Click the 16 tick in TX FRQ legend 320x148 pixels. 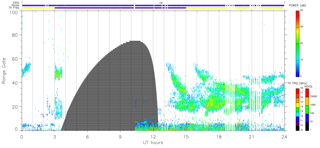(x=301, y=97)
